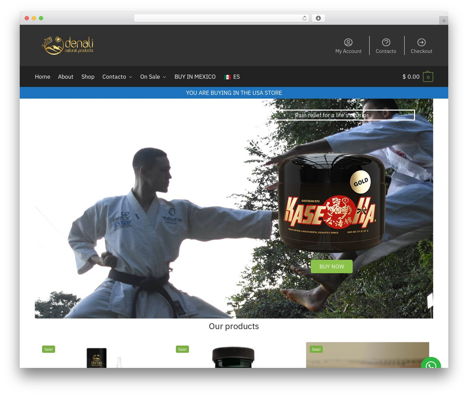Click the green macOS maximize button

click(41, 18)
